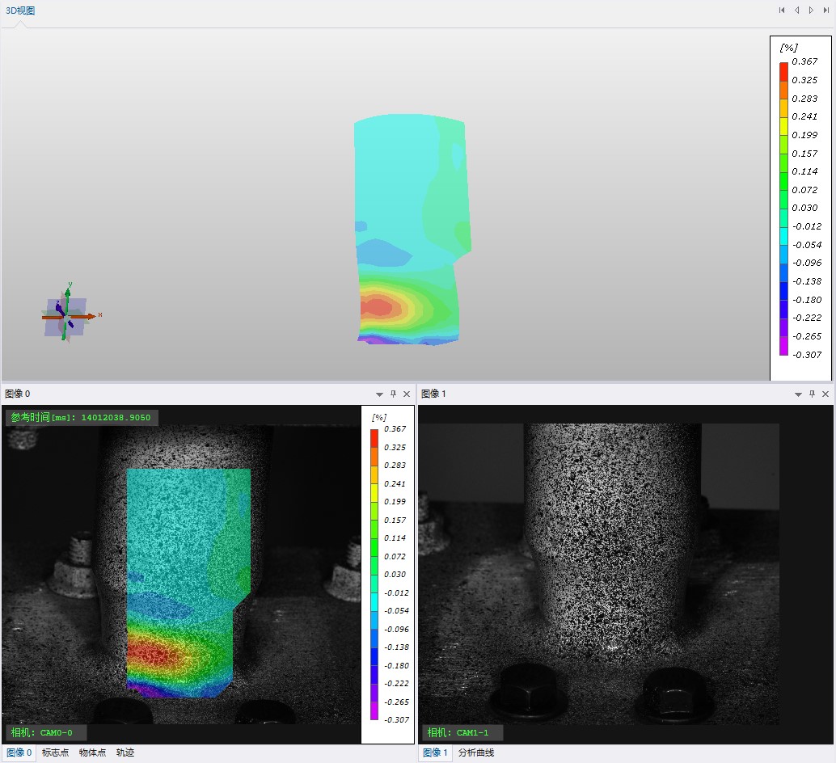
Task: Click the XYZ coordinate axis gizmo
Action: pos(67,315)
